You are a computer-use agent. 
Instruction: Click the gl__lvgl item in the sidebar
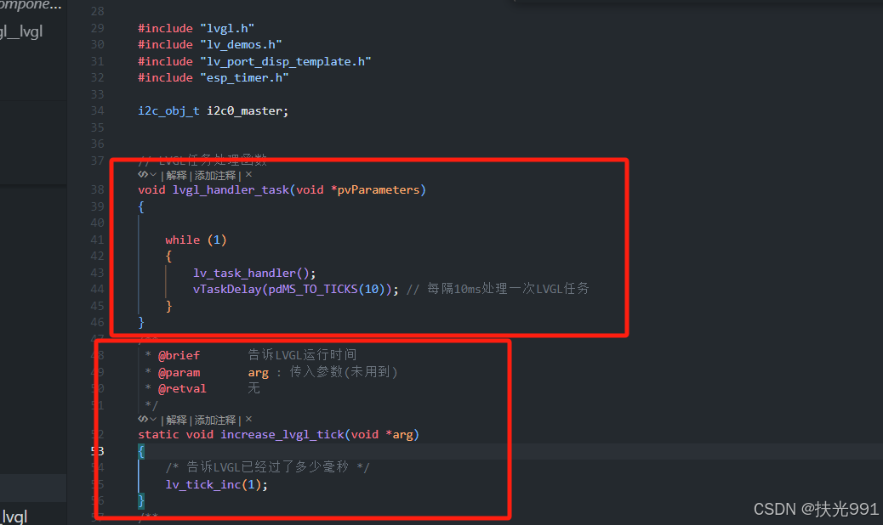coord(21,31)
